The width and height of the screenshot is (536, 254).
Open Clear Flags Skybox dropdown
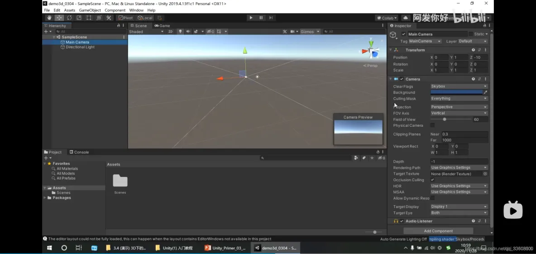pyautogui.click(x=459, y=86)
